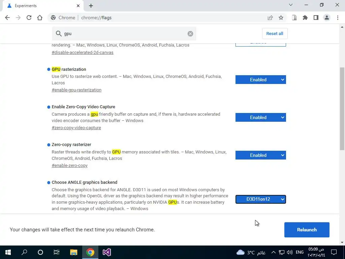The height and width of the screenshot is (259, 345).
Task: Click the Enable Zero-Copy Video Capture title
Action: click(x=84, y=107)
